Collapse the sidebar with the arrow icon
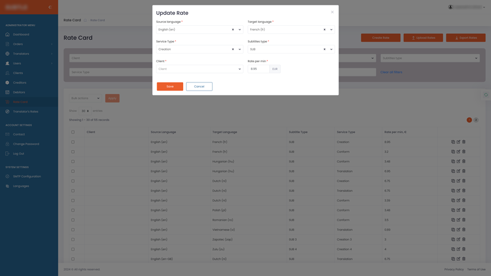Viewport: 491px width, 276px height. [49, 7]
